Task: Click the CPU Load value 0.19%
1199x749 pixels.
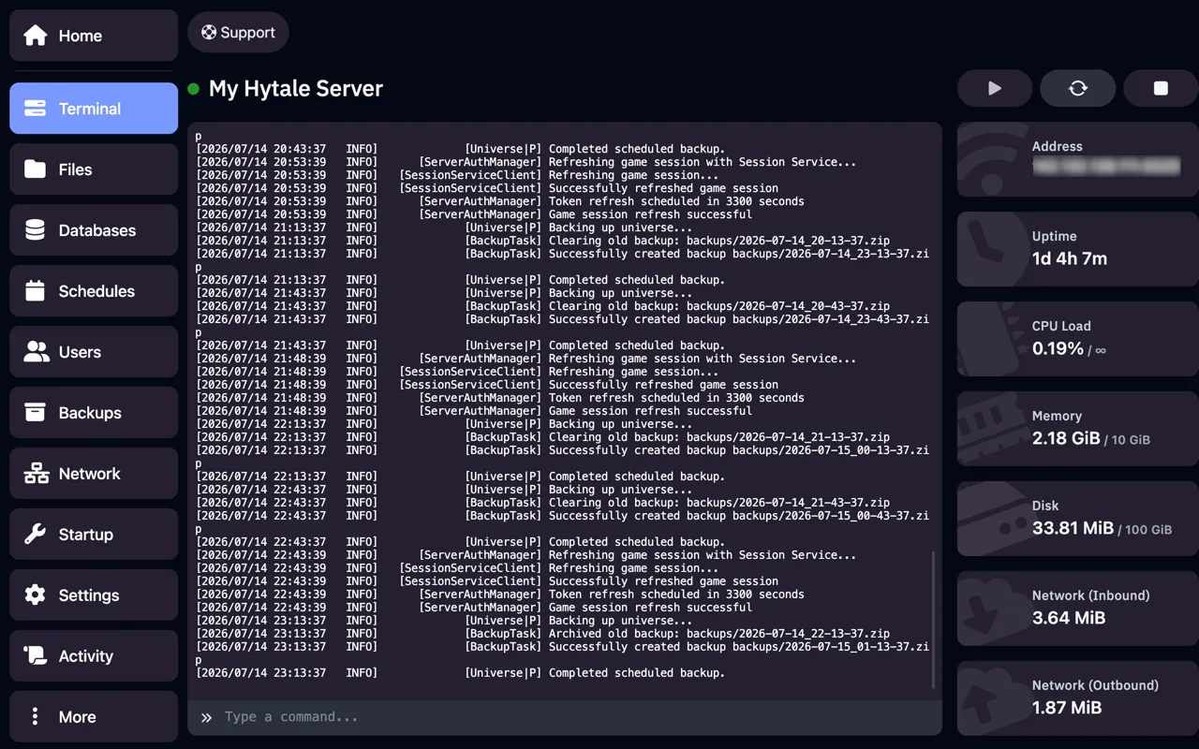Action: [1058, 348]
